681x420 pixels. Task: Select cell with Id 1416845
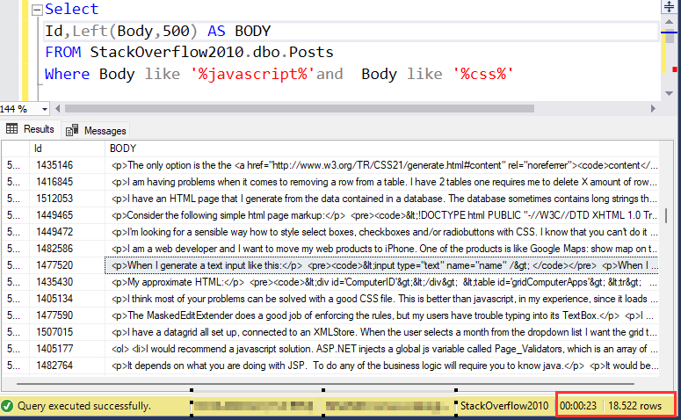(68, 182)
